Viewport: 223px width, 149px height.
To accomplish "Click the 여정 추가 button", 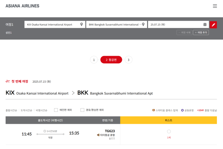I will 201,32.
